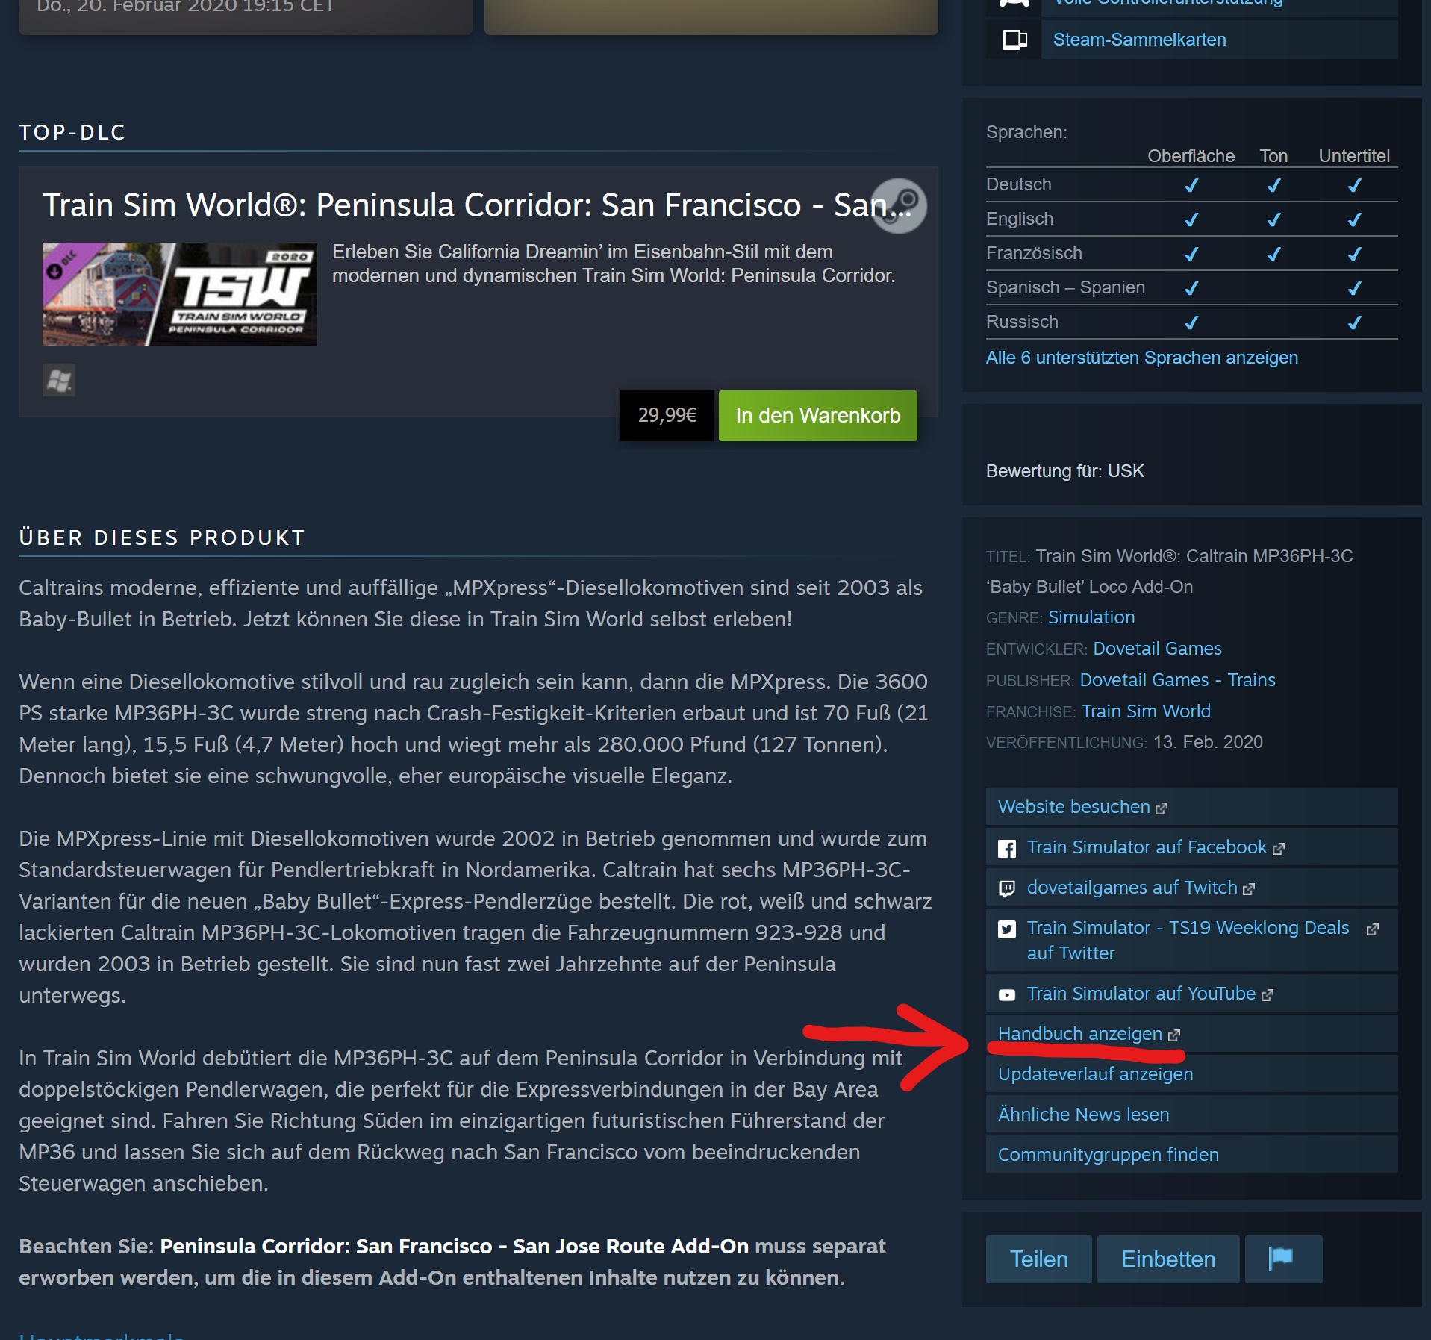Add Peninsula Corridor DLC to Warenkorb

pyautogui.click(x=817, y=416)
